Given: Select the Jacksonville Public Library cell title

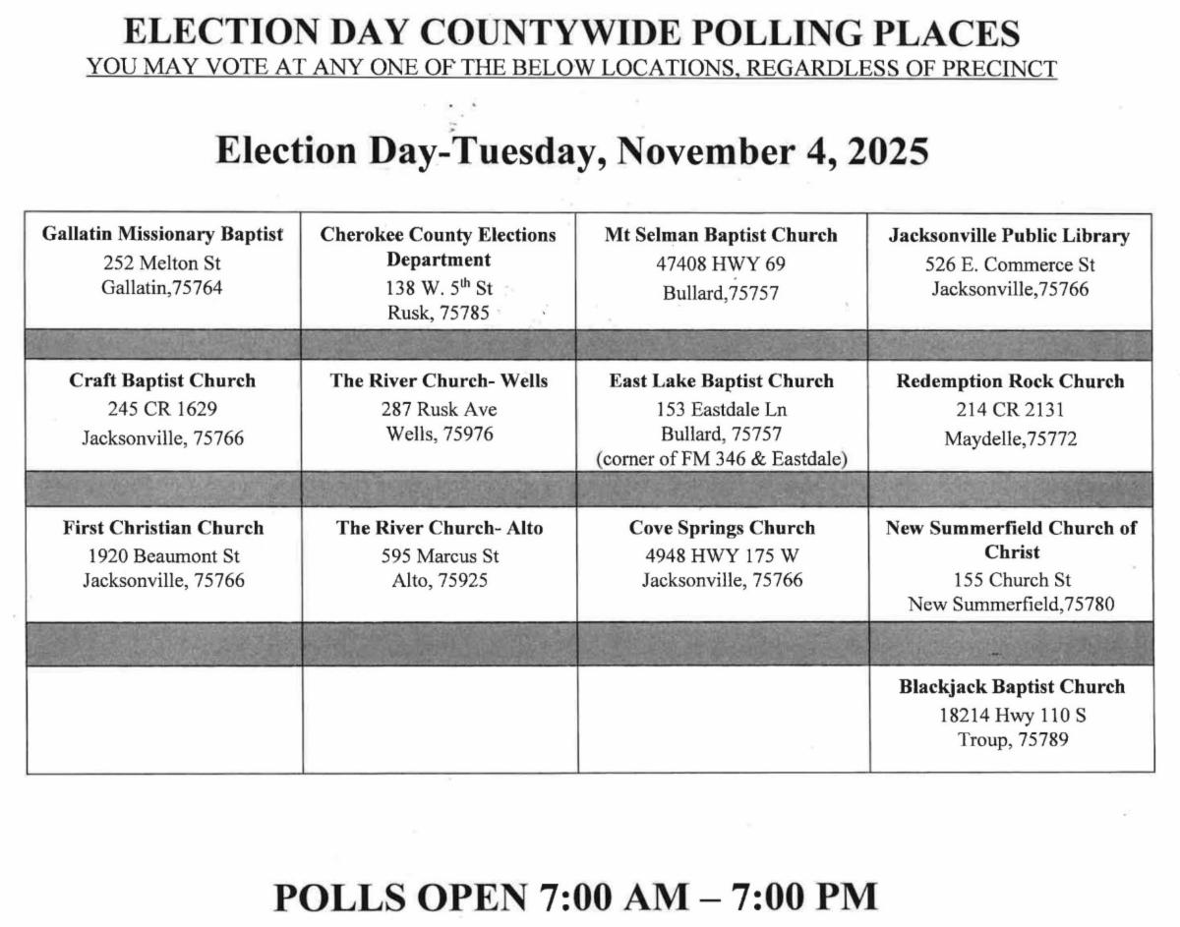Looking at the screenshot, I should point(1009,236).
